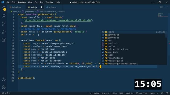Viewport: 170px width, 95px height.
Task: Open the Terminal menu
Action: click(49, 2)
